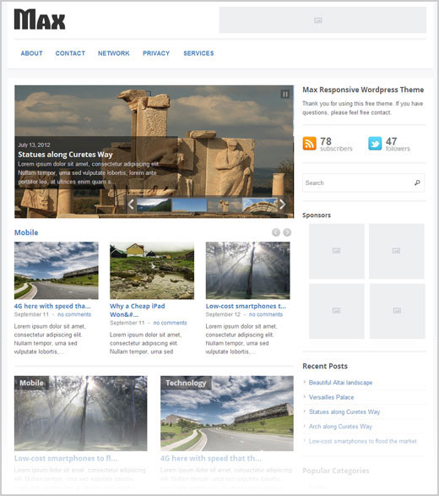
Task: Go to previous slider thumbnail arrow
Action: click(x=131, y=204)
